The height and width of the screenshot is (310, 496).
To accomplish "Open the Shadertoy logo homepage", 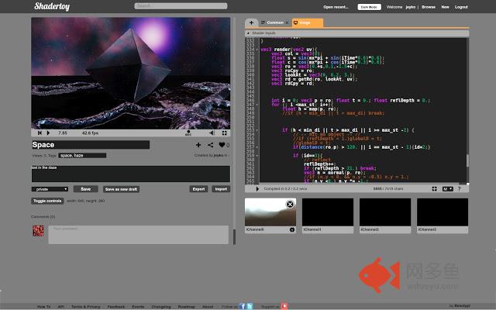I will point(52,6).
